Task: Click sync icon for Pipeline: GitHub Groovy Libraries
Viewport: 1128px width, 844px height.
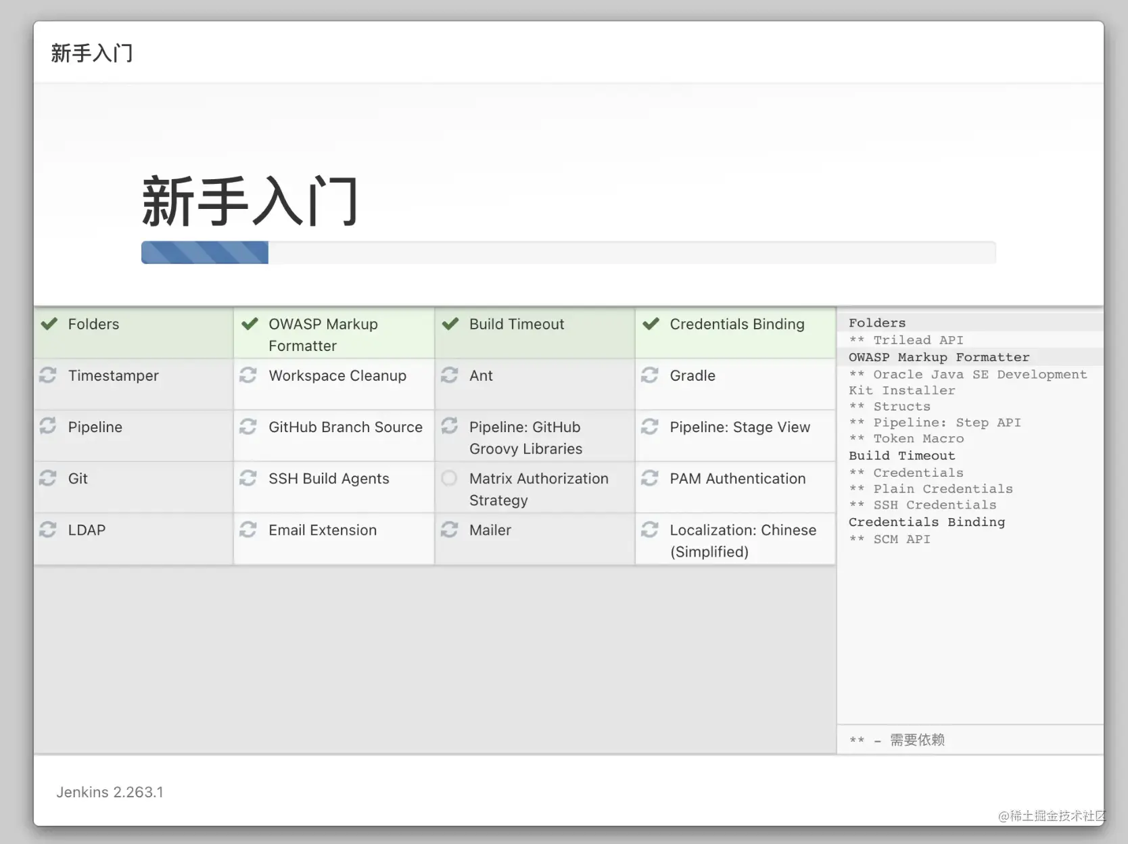Action: point(450,426)
